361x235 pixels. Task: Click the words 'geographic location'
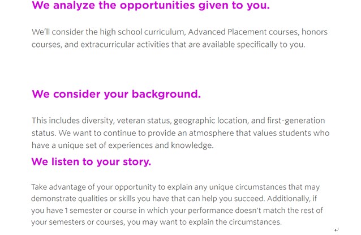211,121
